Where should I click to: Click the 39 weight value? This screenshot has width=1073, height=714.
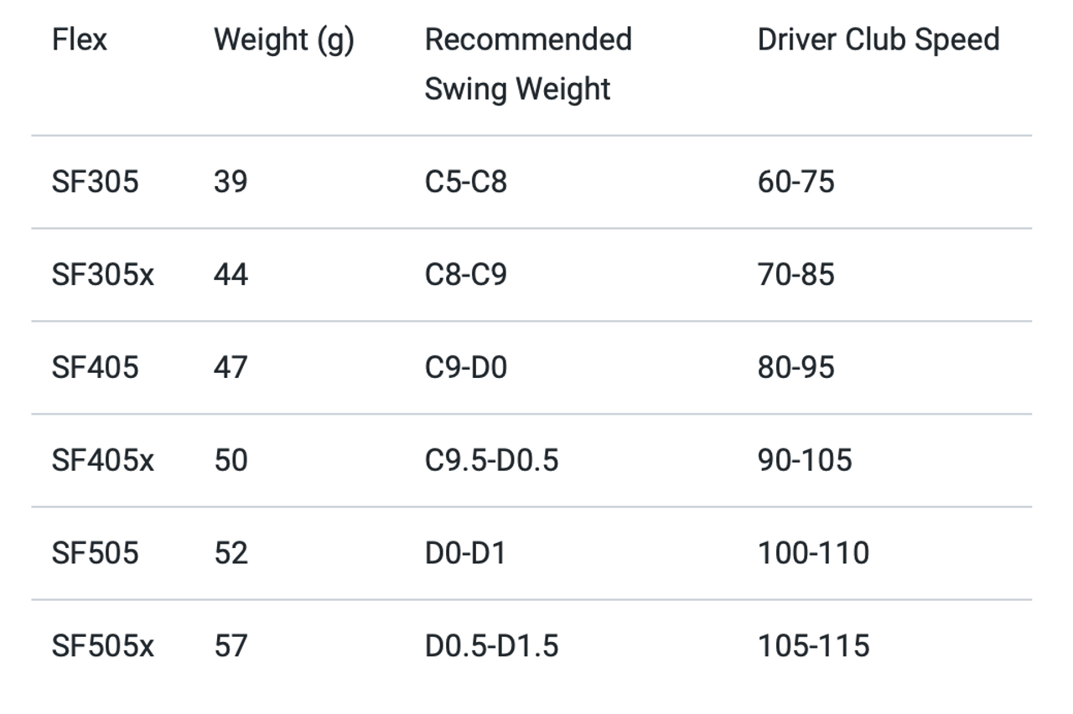231,182
